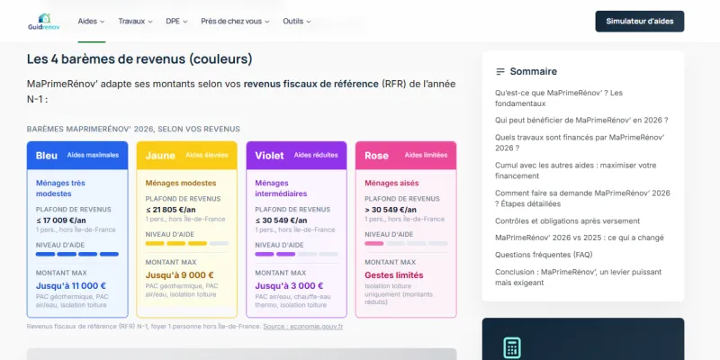Image resolution: width=720 pixels, height=360 pixels.
Task: Click the > 30 549 €/an value
Action: [x=391, y=210]
